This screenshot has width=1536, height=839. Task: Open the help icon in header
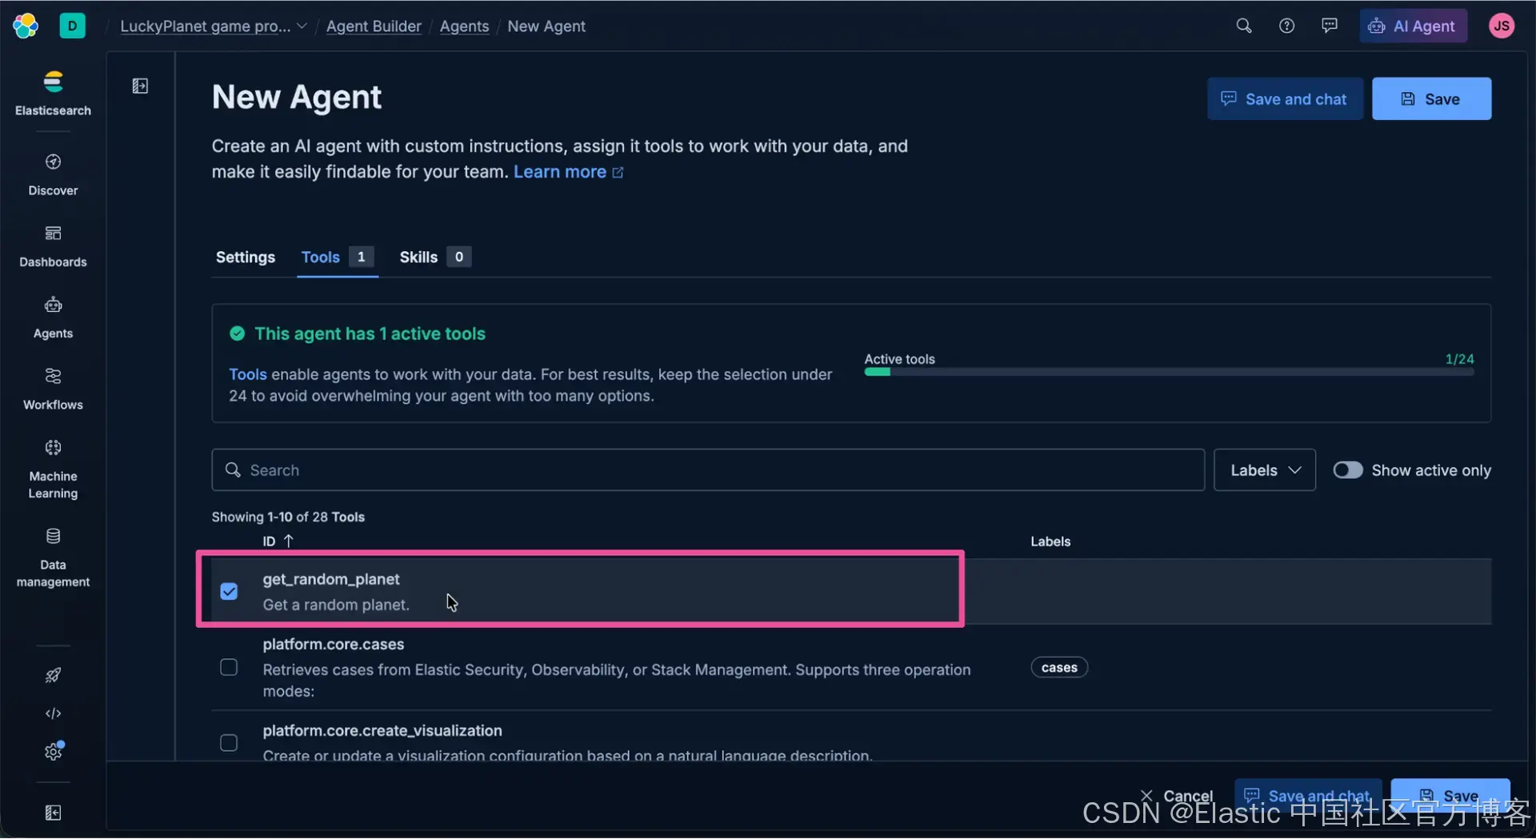point(1286,26)
